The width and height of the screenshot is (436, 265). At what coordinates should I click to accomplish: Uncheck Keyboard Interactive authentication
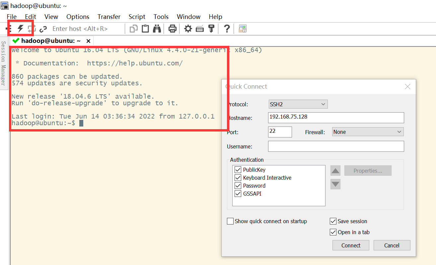pyautogui.click(x=238, y=178)
